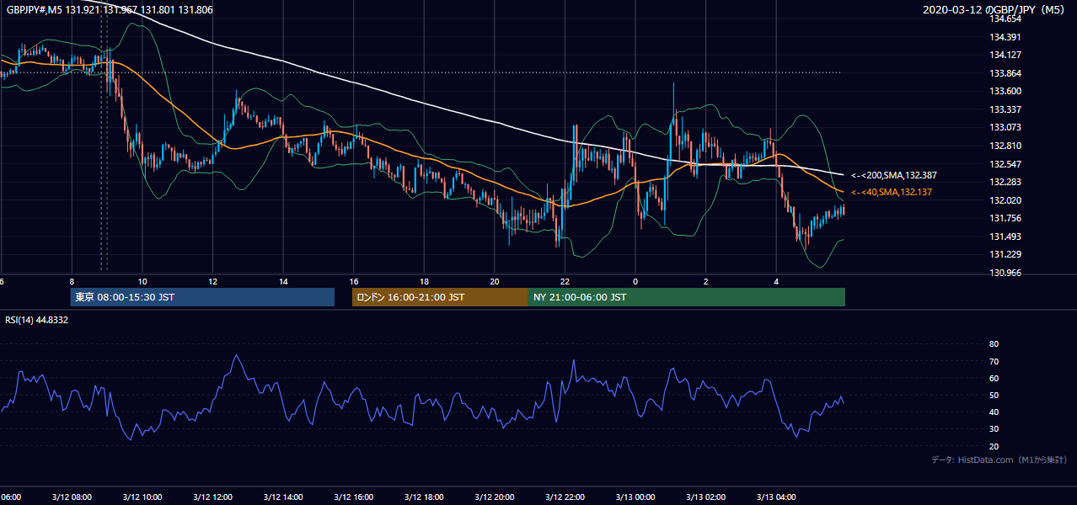This screenshot has width=1077, height=505.
Task: Click price axis label 131.229
Action: [x=1005, y=255]
